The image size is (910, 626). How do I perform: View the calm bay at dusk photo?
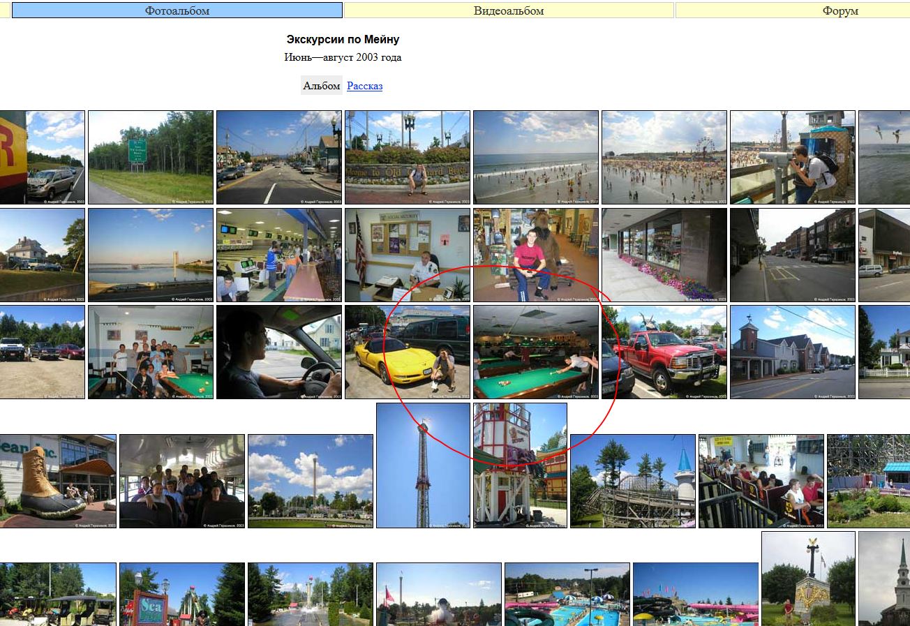pos(151,255)
